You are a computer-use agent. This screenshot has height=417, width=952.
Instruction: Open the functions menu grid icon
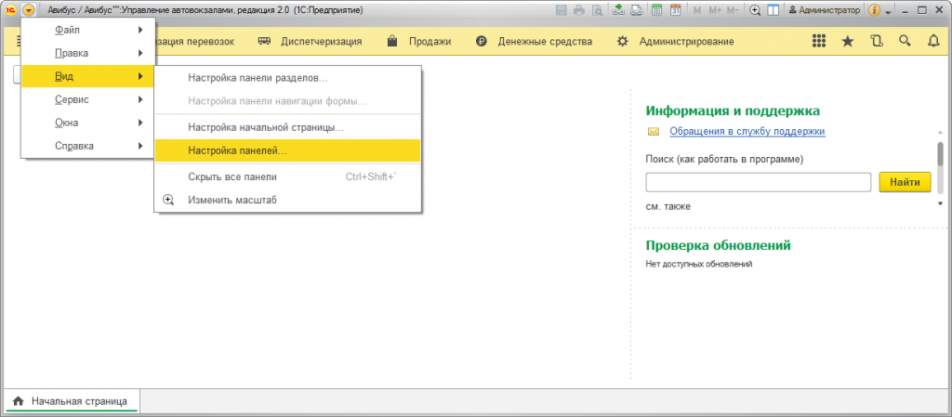coord(819,42)
